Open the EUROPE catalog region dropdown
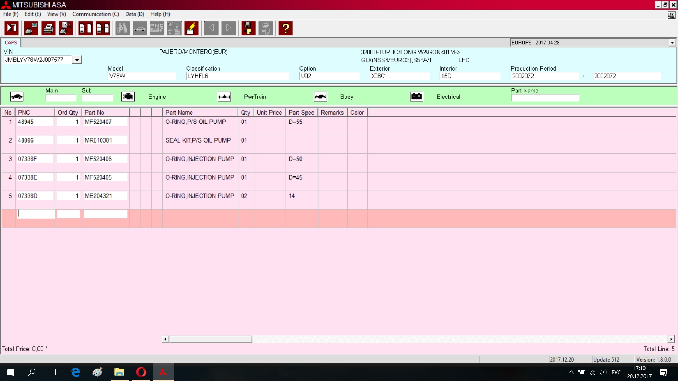 672,43
